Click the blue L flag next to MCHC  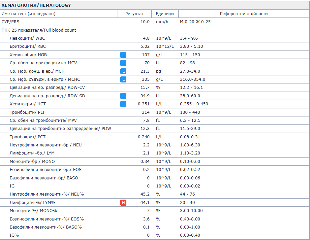(x=124, y=79)
